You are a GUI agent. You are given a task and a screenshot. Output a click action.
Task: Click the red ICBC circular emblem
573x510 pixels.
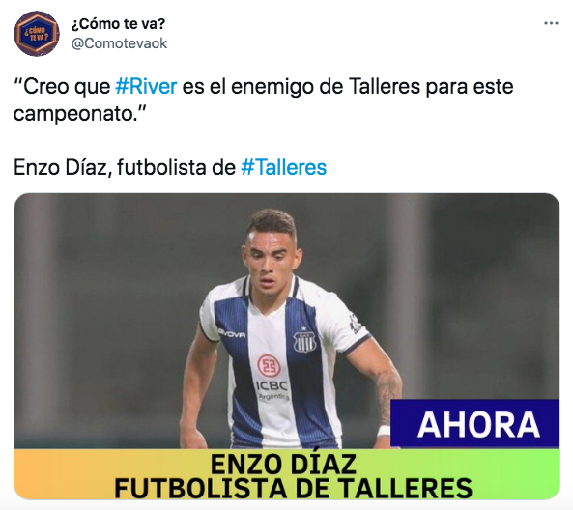(x=270, y=366)
